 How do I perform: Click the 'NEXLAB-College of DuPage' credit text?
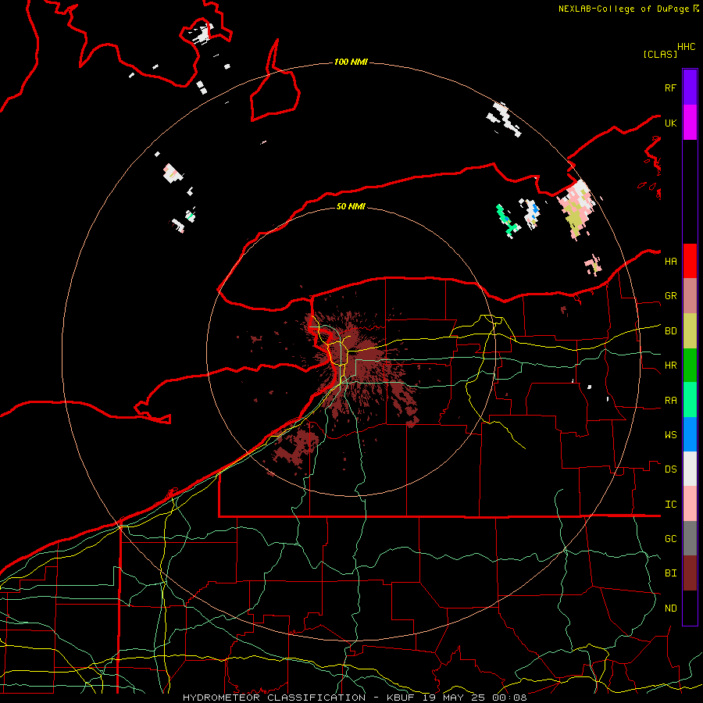pyautogui.click(x=625, y=9)
